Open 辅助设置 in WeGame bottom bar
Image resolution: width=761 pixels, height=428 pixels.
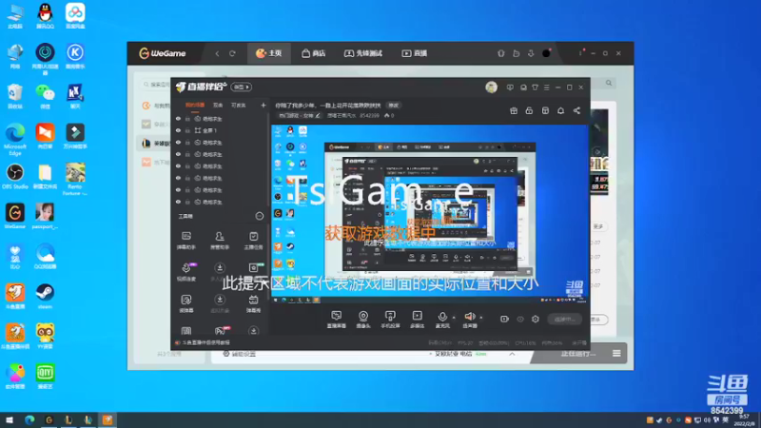[240, 354]
